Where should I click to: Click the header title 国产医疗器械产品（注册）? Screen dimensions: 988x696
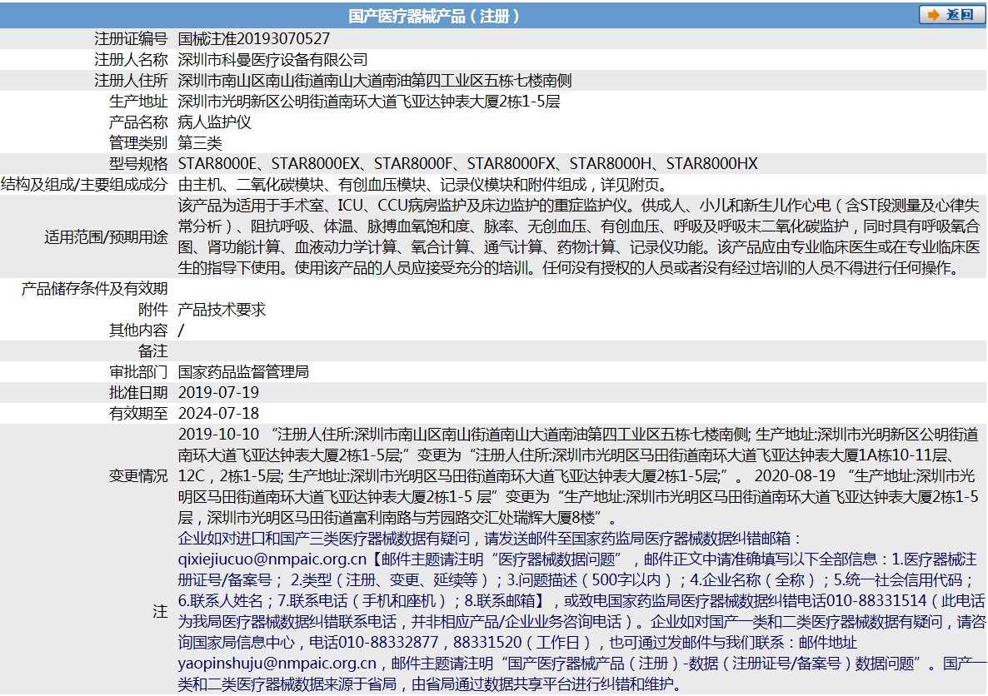point(435,16)
